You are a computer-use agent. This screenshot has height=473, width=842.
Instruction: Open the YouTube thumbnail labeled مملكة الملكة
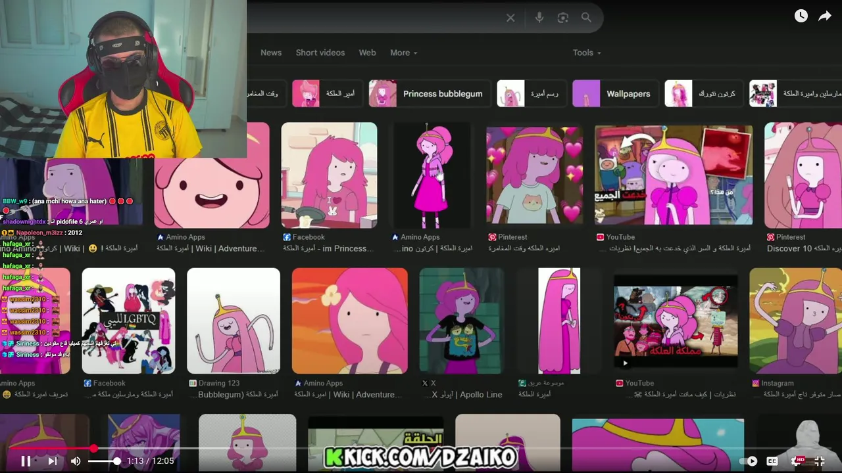click(x=676, y=321)
